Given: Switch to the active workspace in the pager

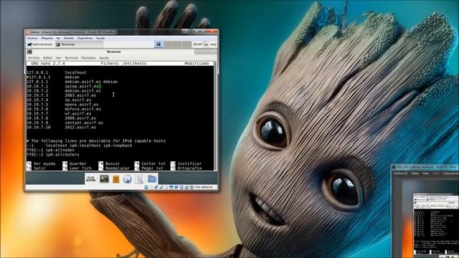Looking at the screenshot, I should [158, 44].
